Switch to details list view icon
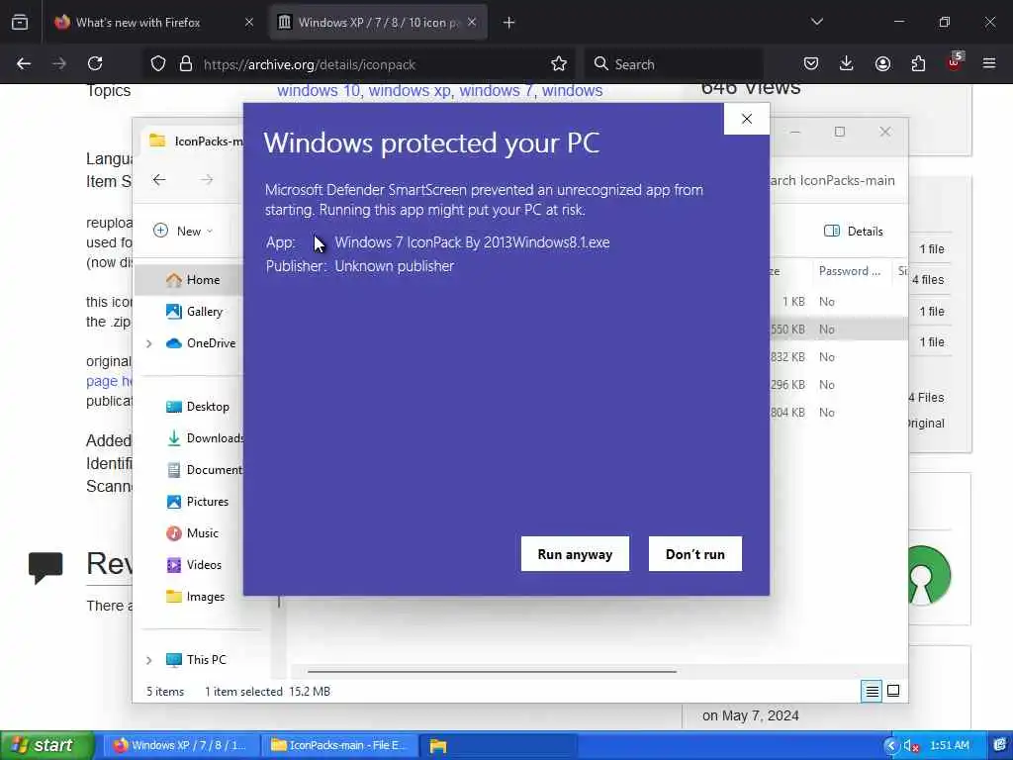Screen dimensions: 1013x760 coord(872,692)
